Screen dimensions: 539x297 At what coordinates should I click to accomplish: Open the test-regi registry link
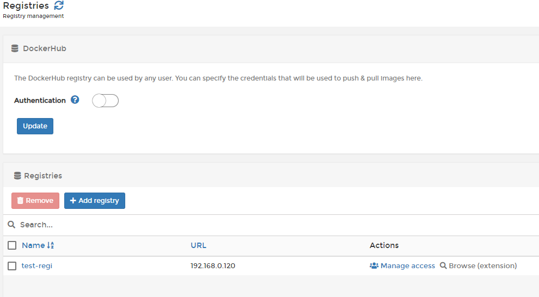[x=37, y=266]
